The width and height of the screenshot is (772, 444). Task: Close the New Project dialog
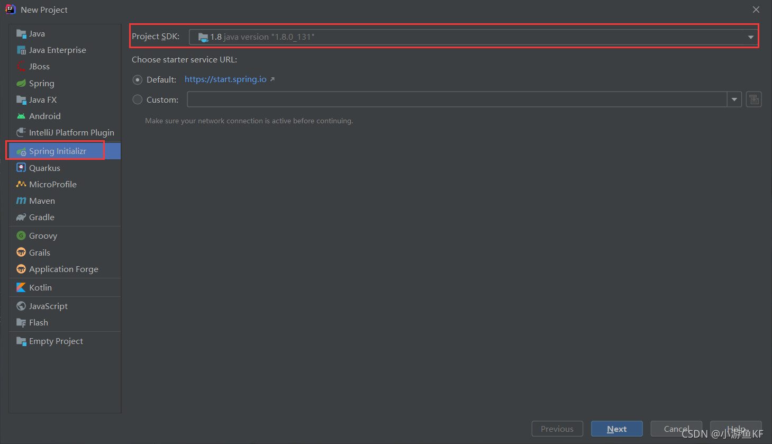pyautogui.click(x=756, y=10)
